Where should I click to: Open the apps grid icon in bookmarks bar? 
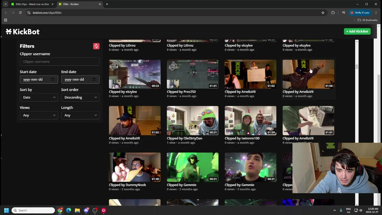(x=5, y=20)
